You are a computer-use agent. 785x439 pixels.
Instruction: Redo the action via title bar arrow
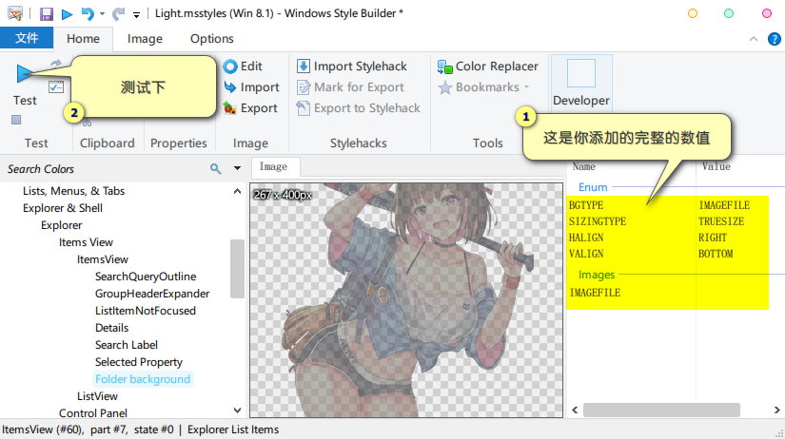pos(118,13)
